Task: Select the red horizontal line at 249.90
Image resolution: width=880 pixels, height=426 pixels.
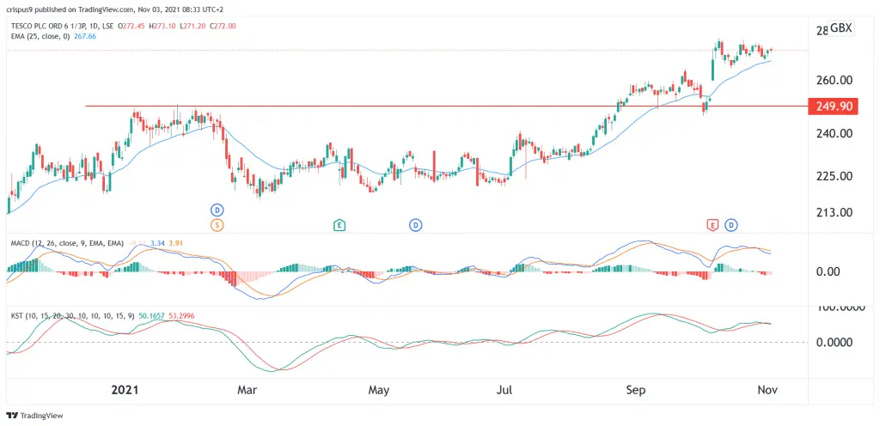Action: pos(446,106)
